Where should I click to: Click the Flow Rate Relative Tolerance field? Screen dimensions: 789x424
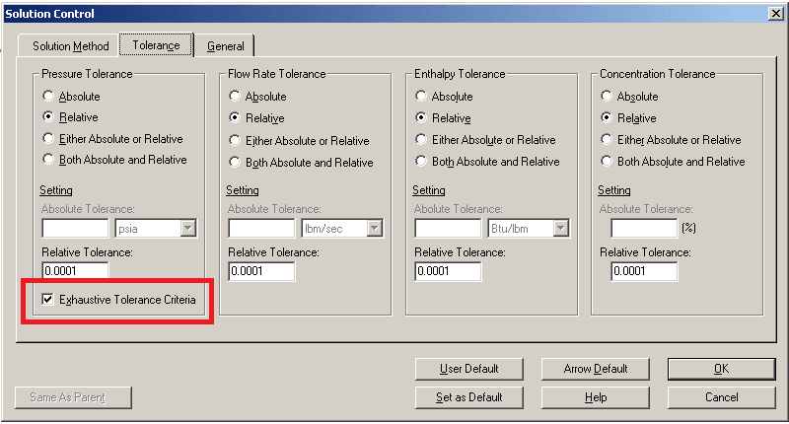point(261,271)
